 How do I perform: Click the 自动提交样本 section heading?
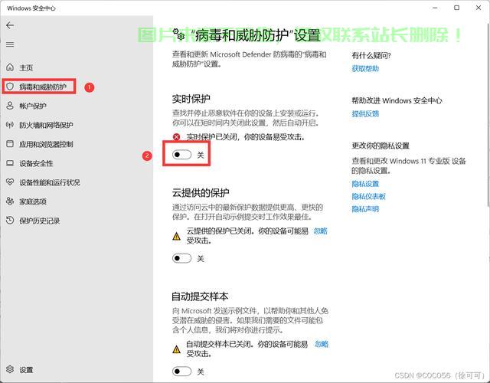(200, 296)
